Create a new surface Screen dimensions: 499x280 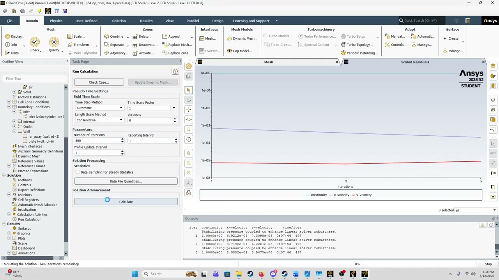(451, 38)
